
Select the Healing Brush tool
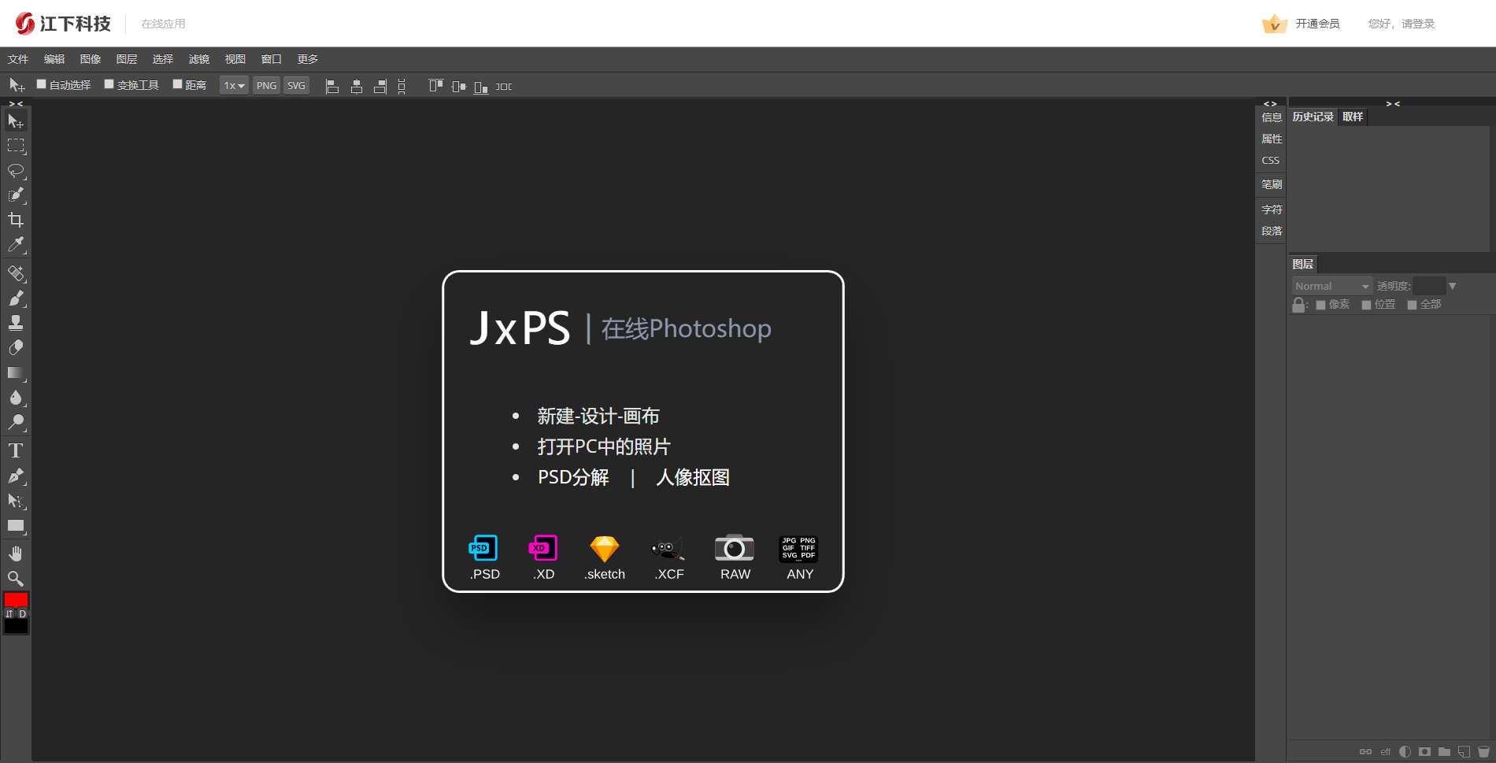click(x=16, y=273)
